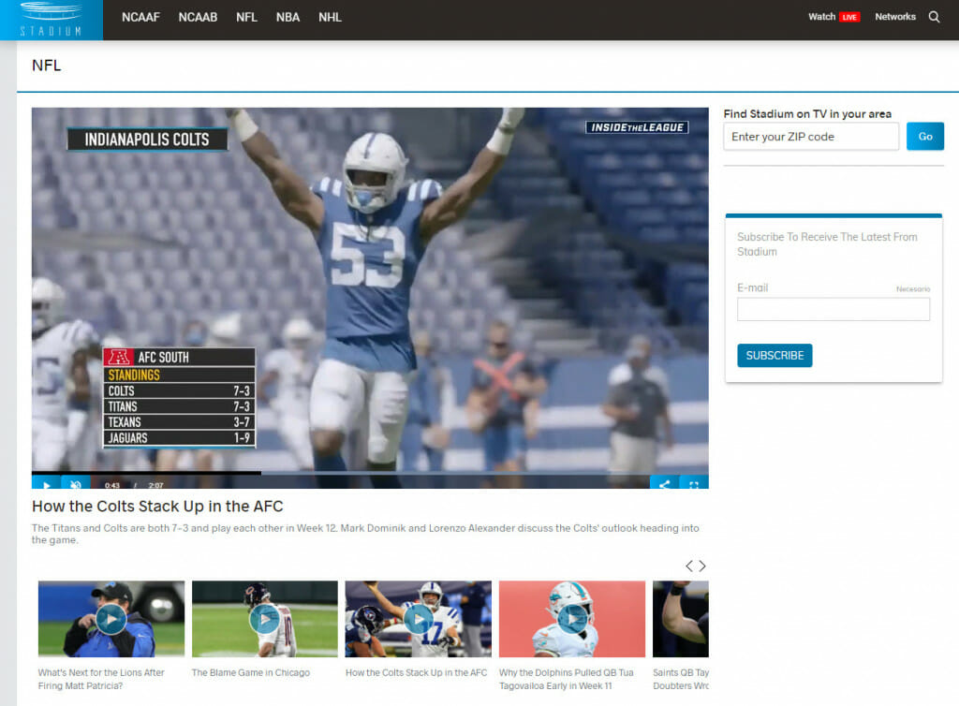
Task: Open the Networks menu
Action: click(x=894, y=17)
